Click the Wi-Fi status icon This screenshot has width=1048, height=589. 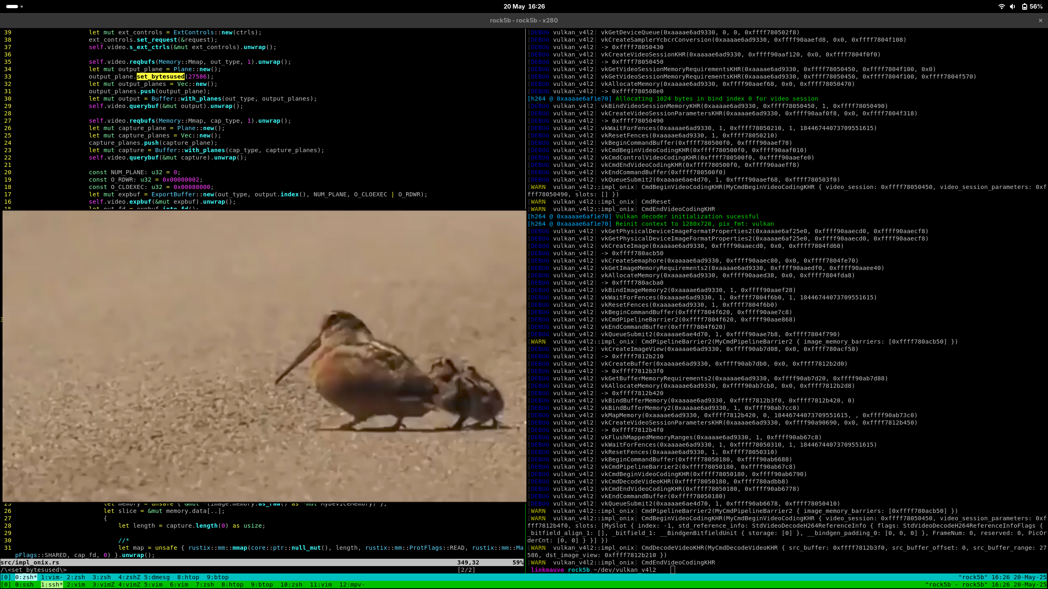1001,7
